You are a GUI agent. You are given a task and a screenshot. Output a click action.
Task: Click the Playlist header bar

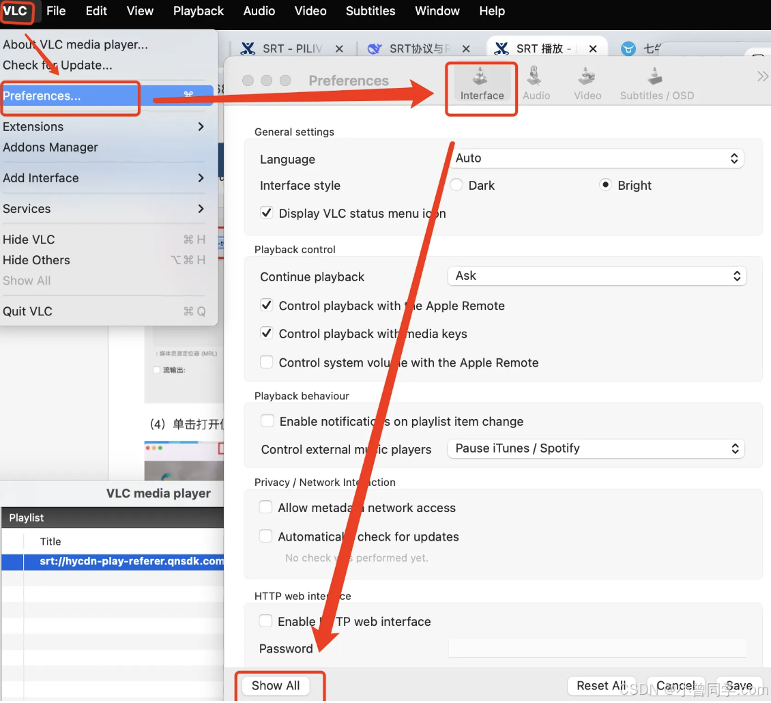(113, 517)
